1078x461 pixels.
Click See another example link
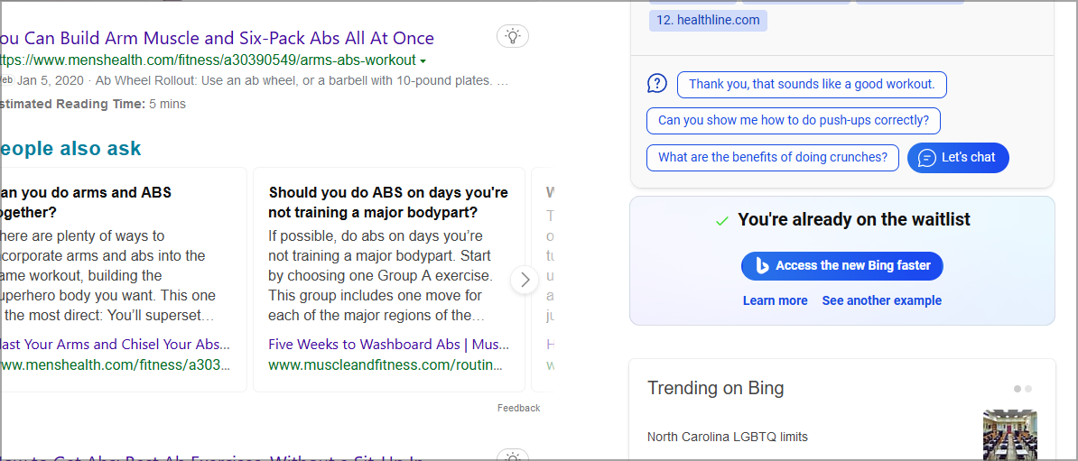(x=882, y=301)
